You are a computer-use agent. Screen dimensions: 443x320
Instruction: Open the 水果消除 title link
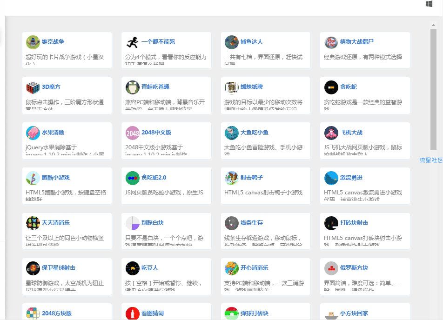pos(53,133)
